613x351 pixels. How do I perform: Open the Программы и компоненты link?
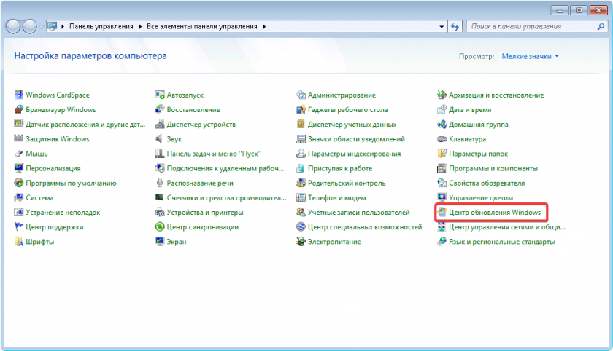(x=493, y=168)
